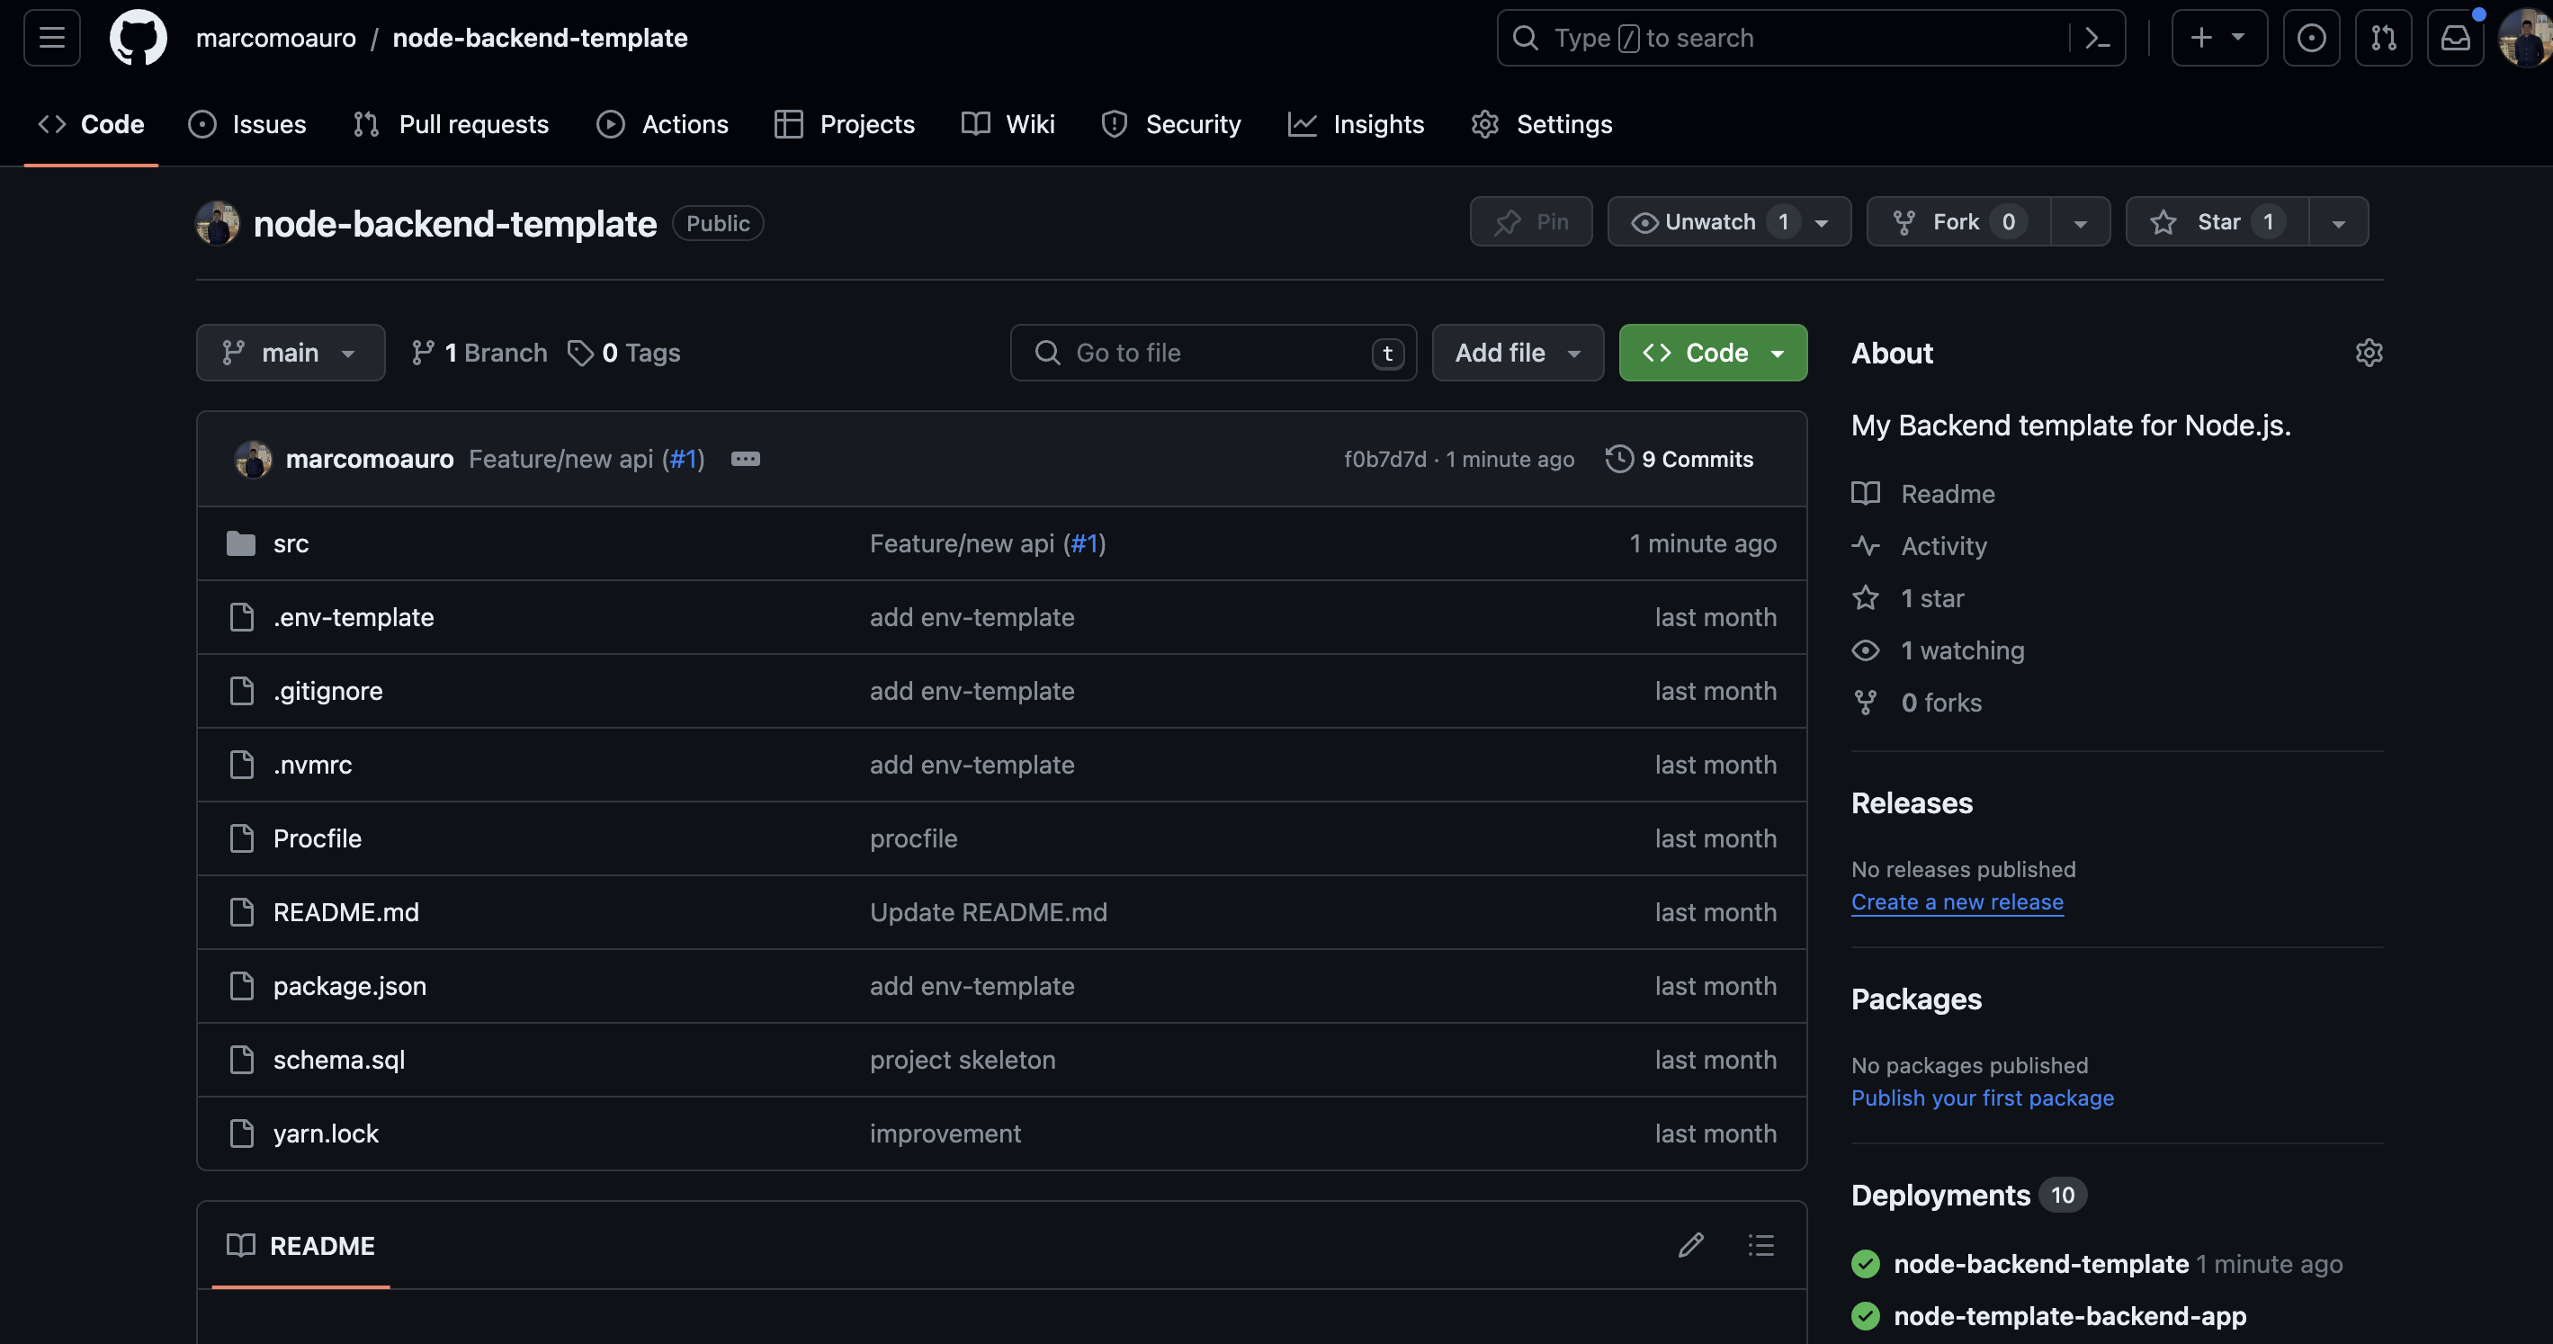The height and width of the screenshot is (1344, 2553).
Task: Open the command palette icon in search bar
Action: (x=2096, y=38)
